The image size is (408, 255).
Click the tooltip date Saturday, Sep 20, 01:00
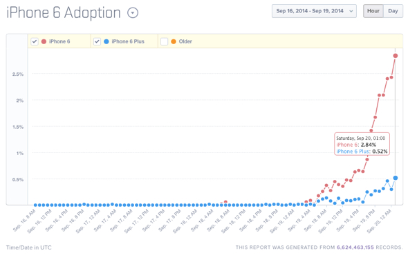(361, 139)
